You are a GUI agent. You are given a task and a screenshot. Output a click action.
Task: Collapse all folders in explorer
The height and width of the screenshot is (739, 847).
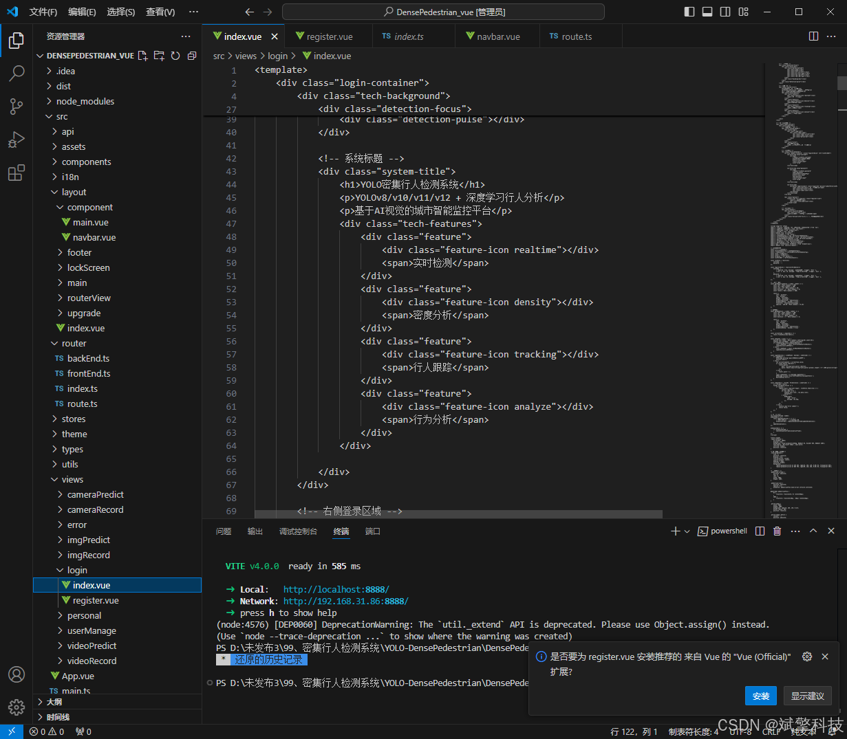coord(192,56)
